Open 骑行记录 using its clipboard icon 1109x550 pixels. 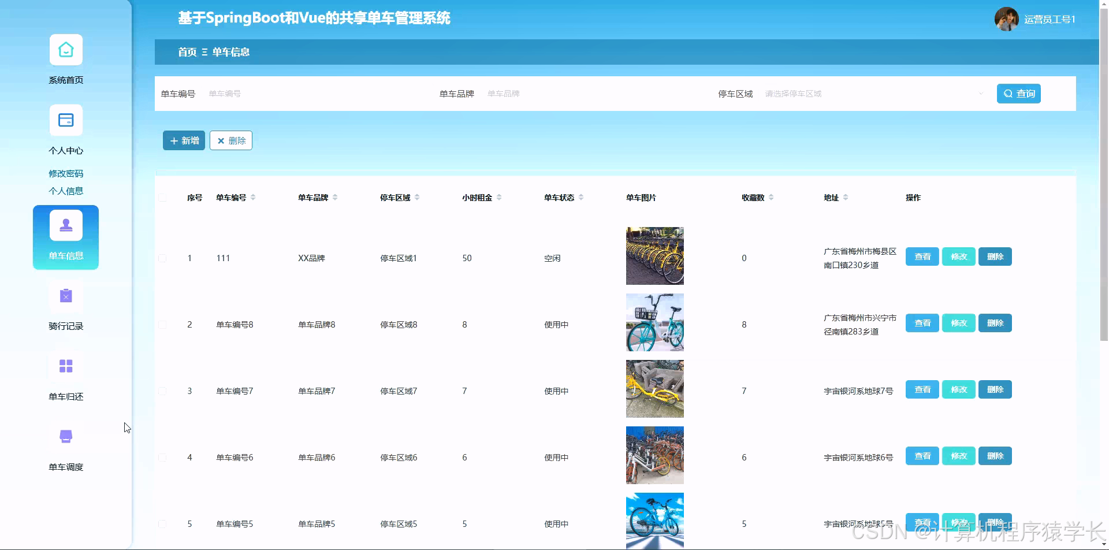coord(65,296)
